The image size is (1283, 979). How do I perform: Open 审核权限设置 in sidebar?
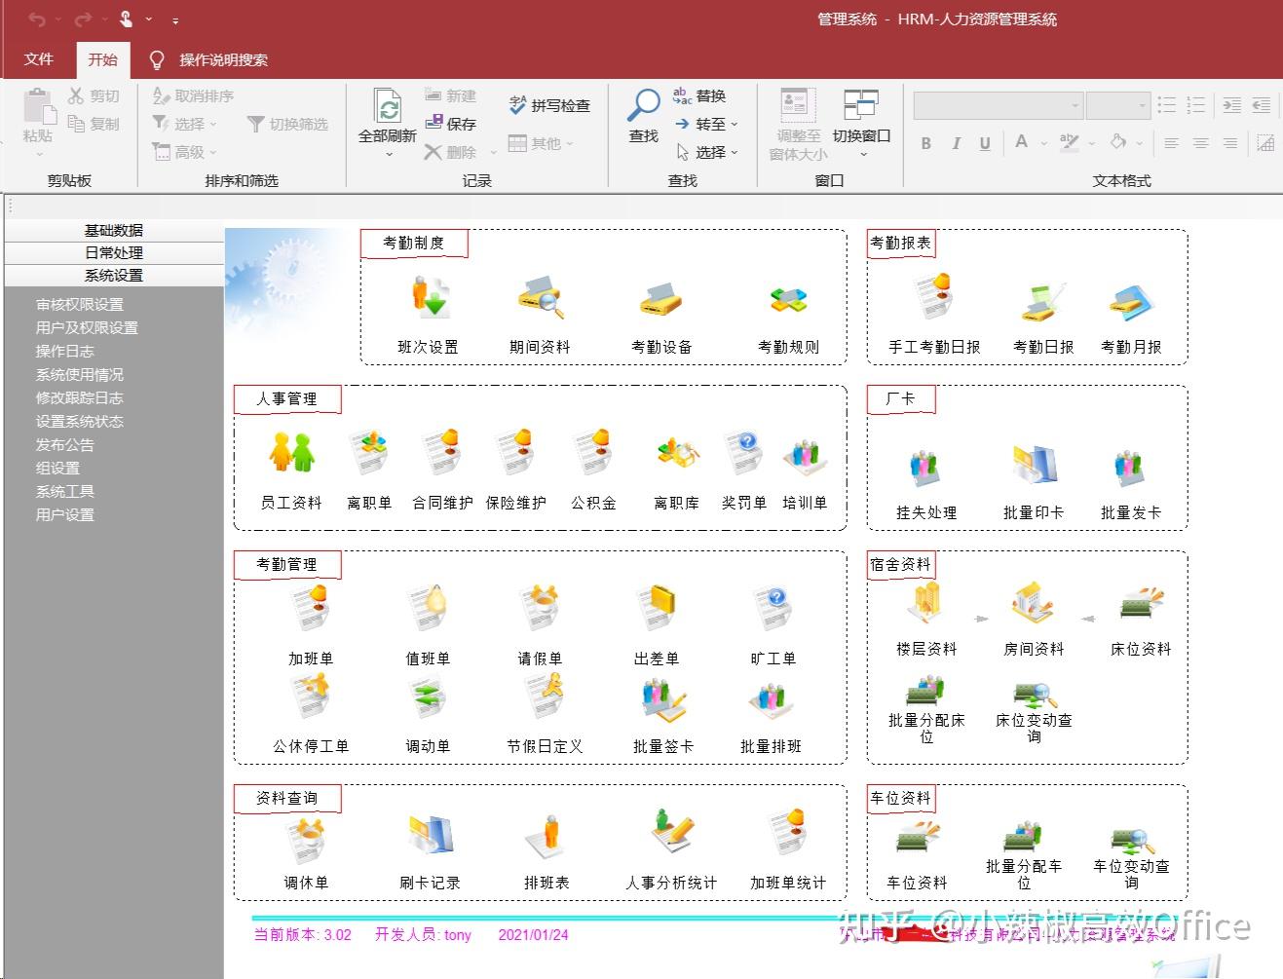80,304
